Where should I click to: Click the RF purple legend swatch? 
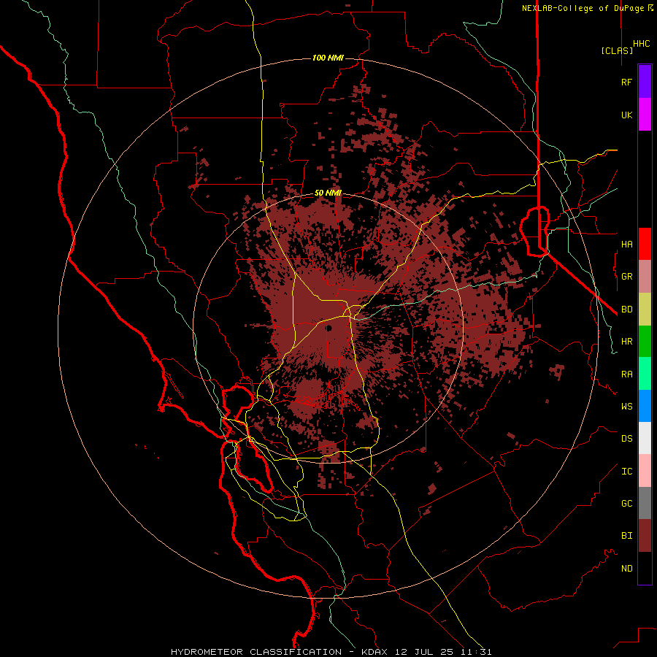(645, 82)
